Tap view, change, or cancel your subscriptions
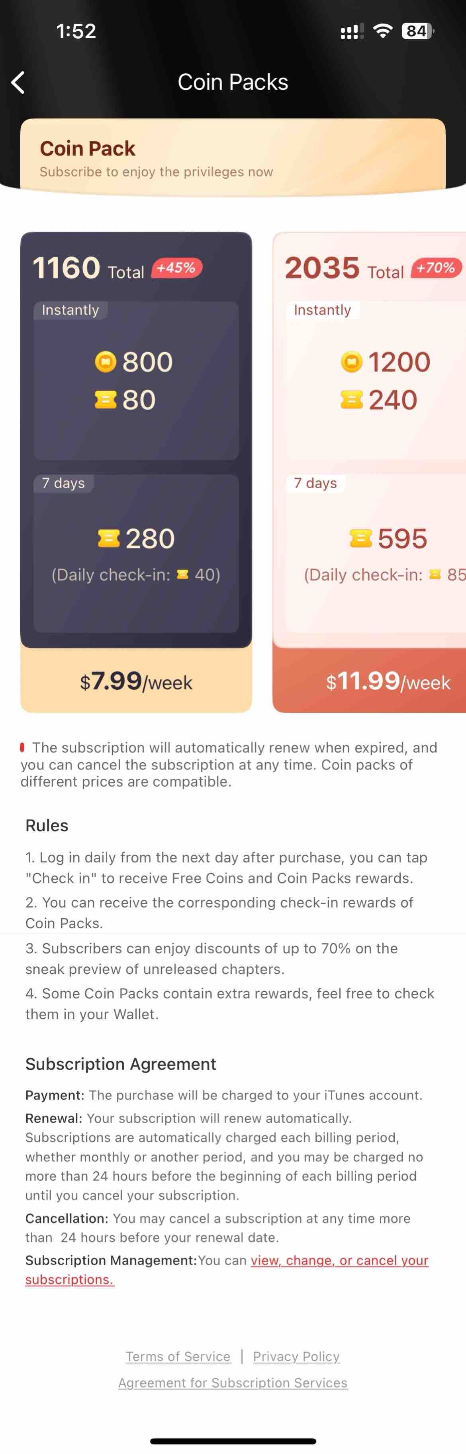This screenshot has width=466, height=1454. 227,1269
